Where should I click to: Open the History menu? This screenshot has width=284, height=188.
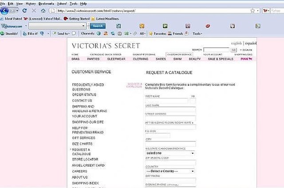[x=31, y=4]
